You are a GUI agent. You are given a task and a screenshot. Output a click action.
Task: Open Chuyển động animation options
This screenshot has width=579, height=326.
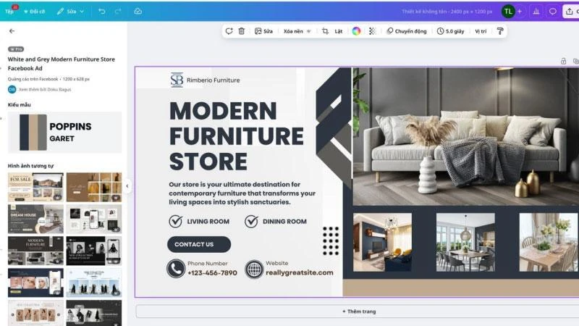coord(406,31)
